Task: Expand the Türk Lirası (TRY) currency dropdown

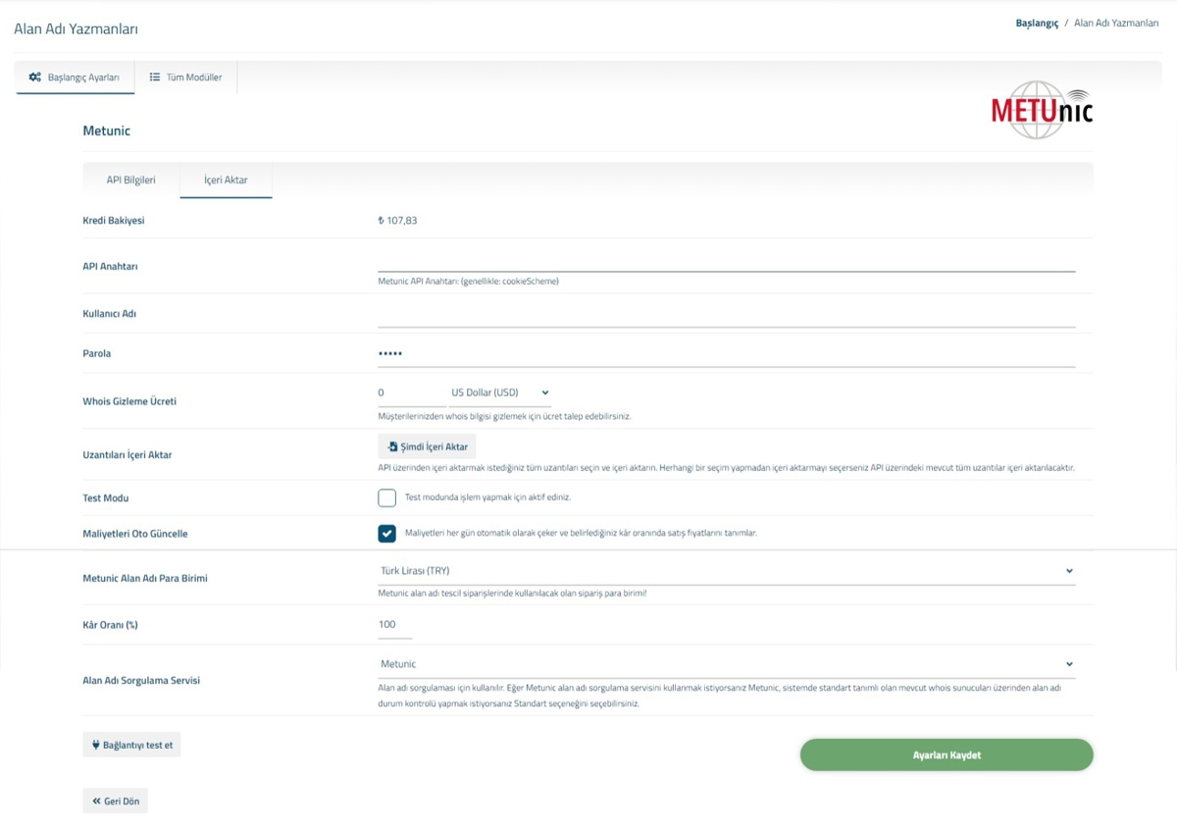Action: 727,570
